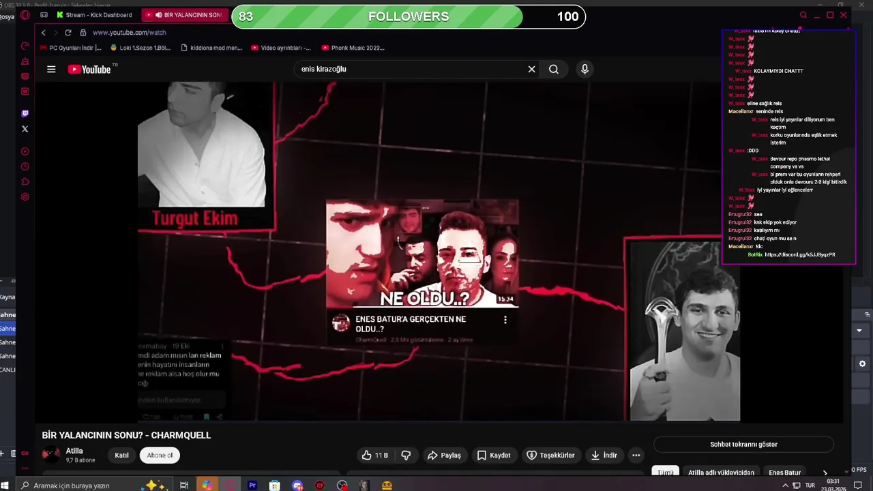Save video with Kaydet button

[493, 455]
